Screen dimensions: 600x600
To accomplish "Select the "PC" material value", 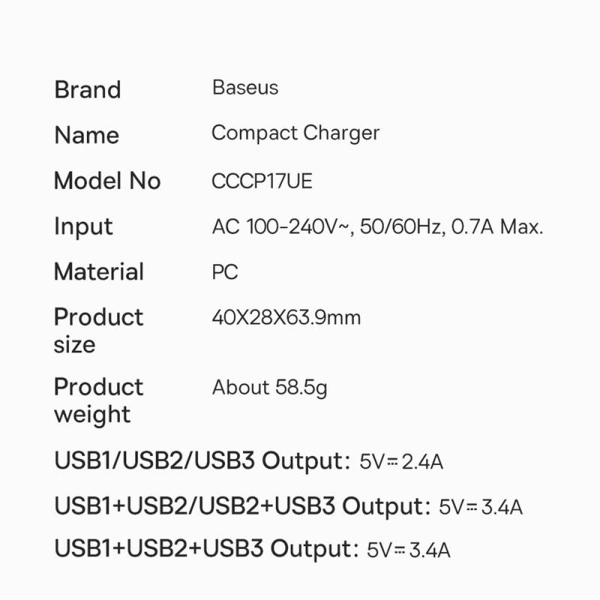I will (225, 271).
